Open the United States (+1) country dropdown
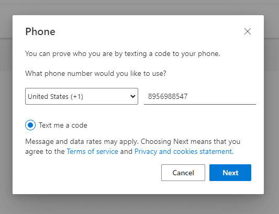 click(82, 96)
